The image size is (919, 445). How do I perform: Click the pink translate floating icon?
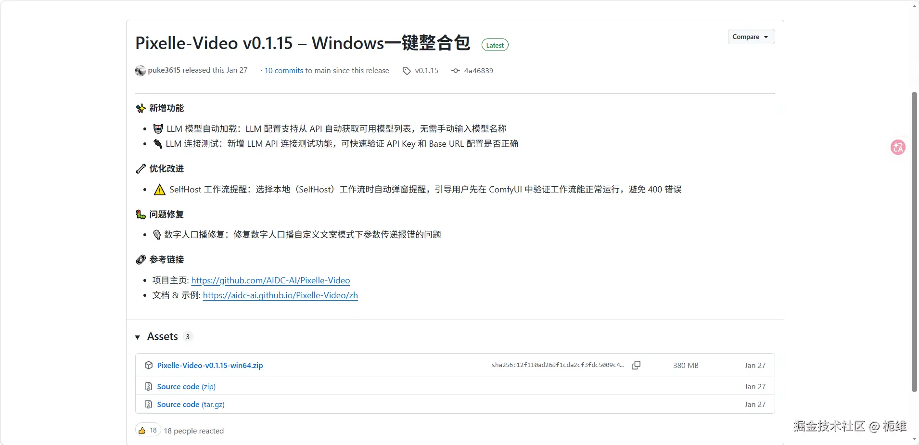tap(898, 147)
